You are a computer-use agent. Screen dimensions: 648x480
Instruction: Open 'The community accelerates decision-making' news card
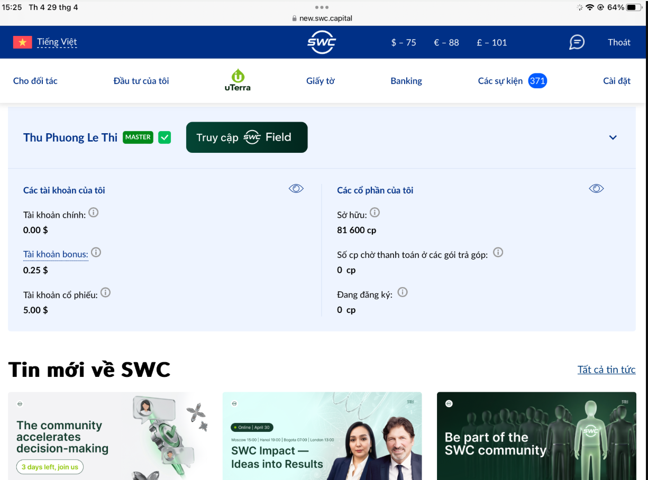coord(107,436)
